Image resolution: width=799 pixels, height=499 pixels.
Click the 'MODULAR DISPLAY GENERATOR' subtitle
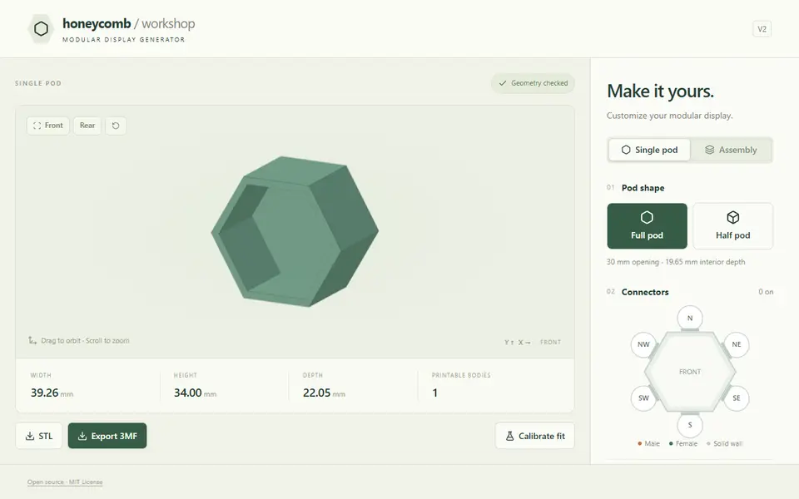click(x=124, y=39)
